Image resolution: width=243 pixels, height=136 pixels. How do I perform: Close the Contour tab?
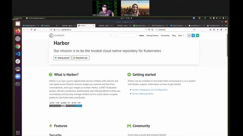coord(57,26)
